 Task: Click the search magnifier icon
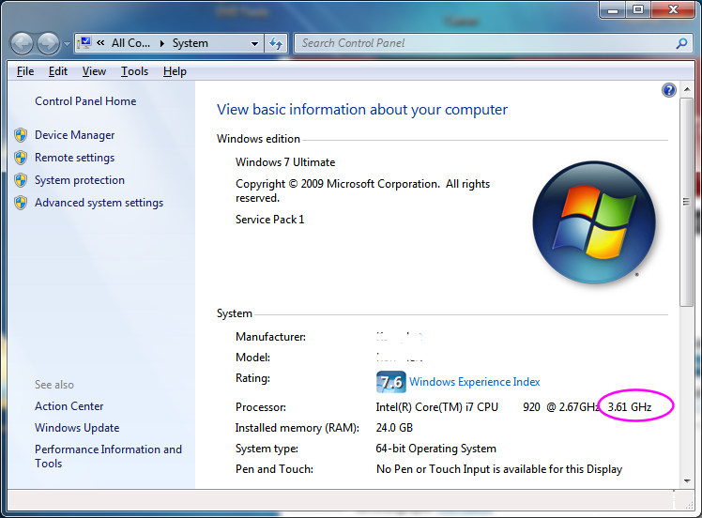[681, 43]
